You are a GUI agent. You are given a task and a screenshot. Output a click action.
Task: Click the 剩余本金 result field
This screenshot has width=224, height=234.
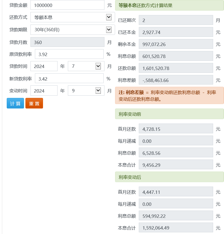[176, 44]
